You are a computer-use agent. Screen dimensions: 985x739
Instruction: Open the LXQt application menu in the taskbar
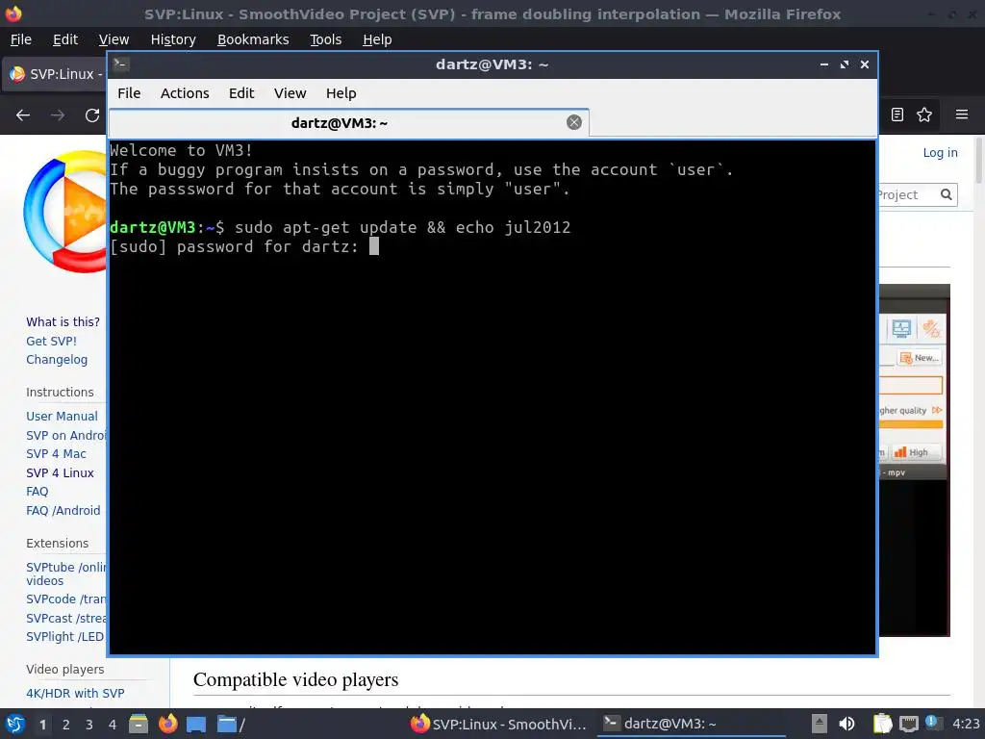[x=15, y=724]
